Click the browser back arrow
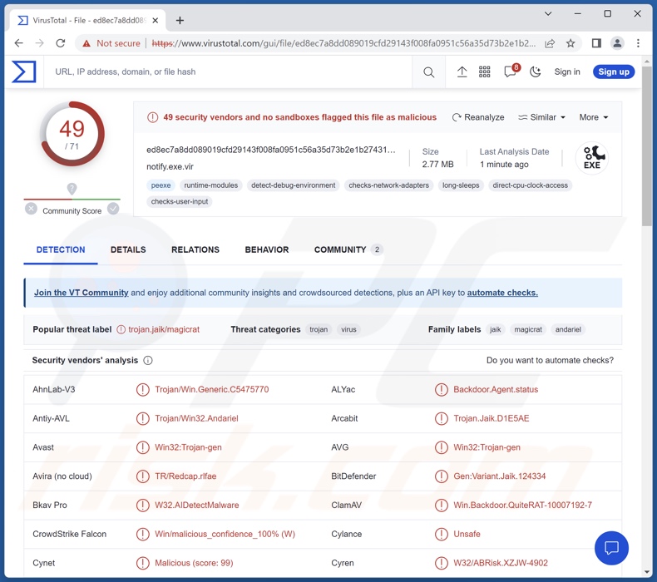The image size is (657, 582). point(19,43)
